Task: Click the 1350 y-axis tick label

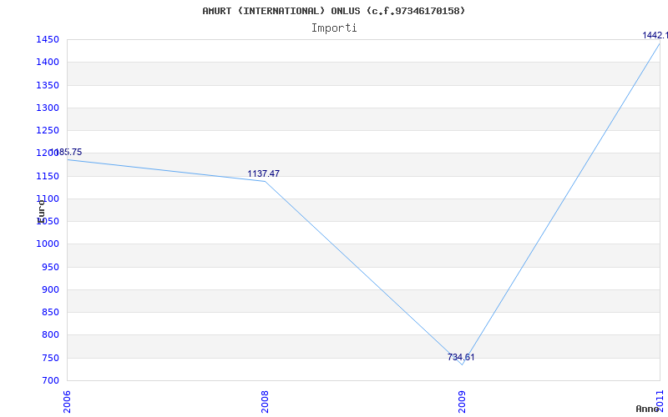Action: (x=48, y=85)
